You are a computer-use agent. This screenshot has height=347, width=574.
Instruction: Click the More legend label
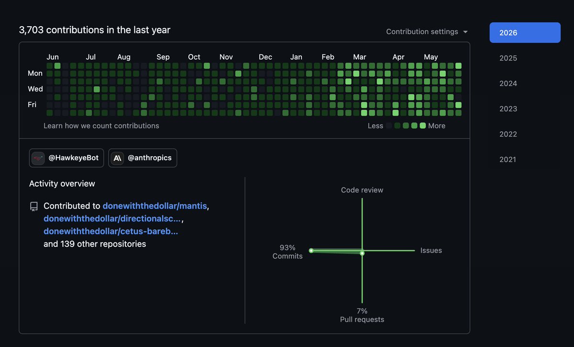pyautogui.click(x=437, y=126)
